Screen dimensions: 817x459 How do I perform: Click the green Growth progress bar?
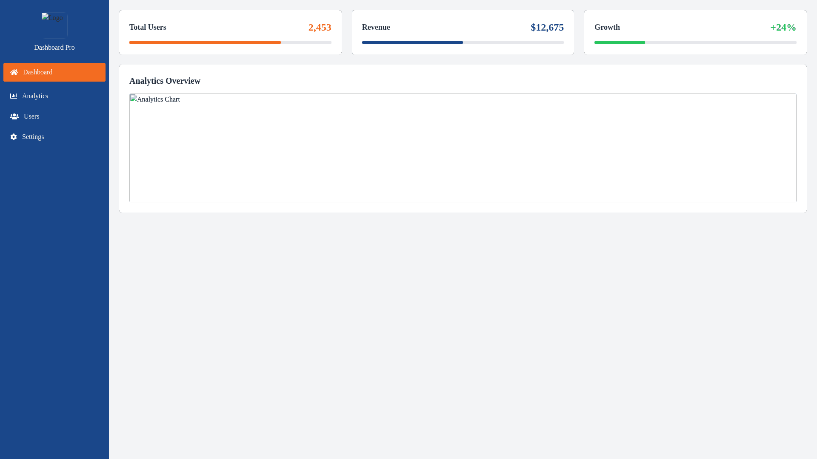tap(620, 42)
